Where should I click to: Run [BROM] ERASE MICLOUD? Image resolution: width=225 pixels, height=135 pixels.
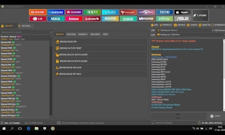click(101, 67)
